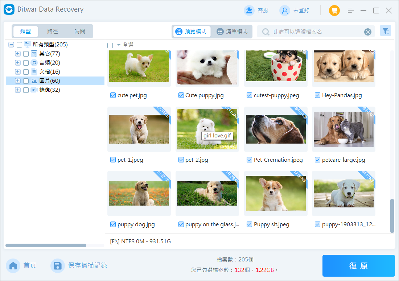The width and height of the screenshot is (399, 281).
Task: Switch to the 路徑 tab
Action: coord(53,32)
